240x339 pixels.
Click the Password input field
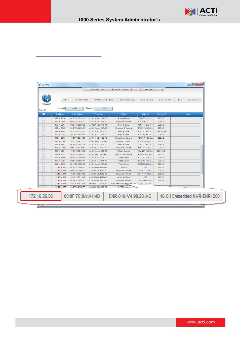coord(103,108)
